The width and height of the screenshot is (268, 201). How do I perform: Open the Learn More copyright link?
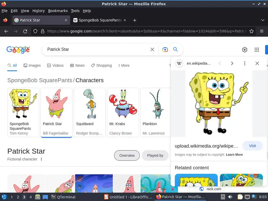(x=234, y=154)
